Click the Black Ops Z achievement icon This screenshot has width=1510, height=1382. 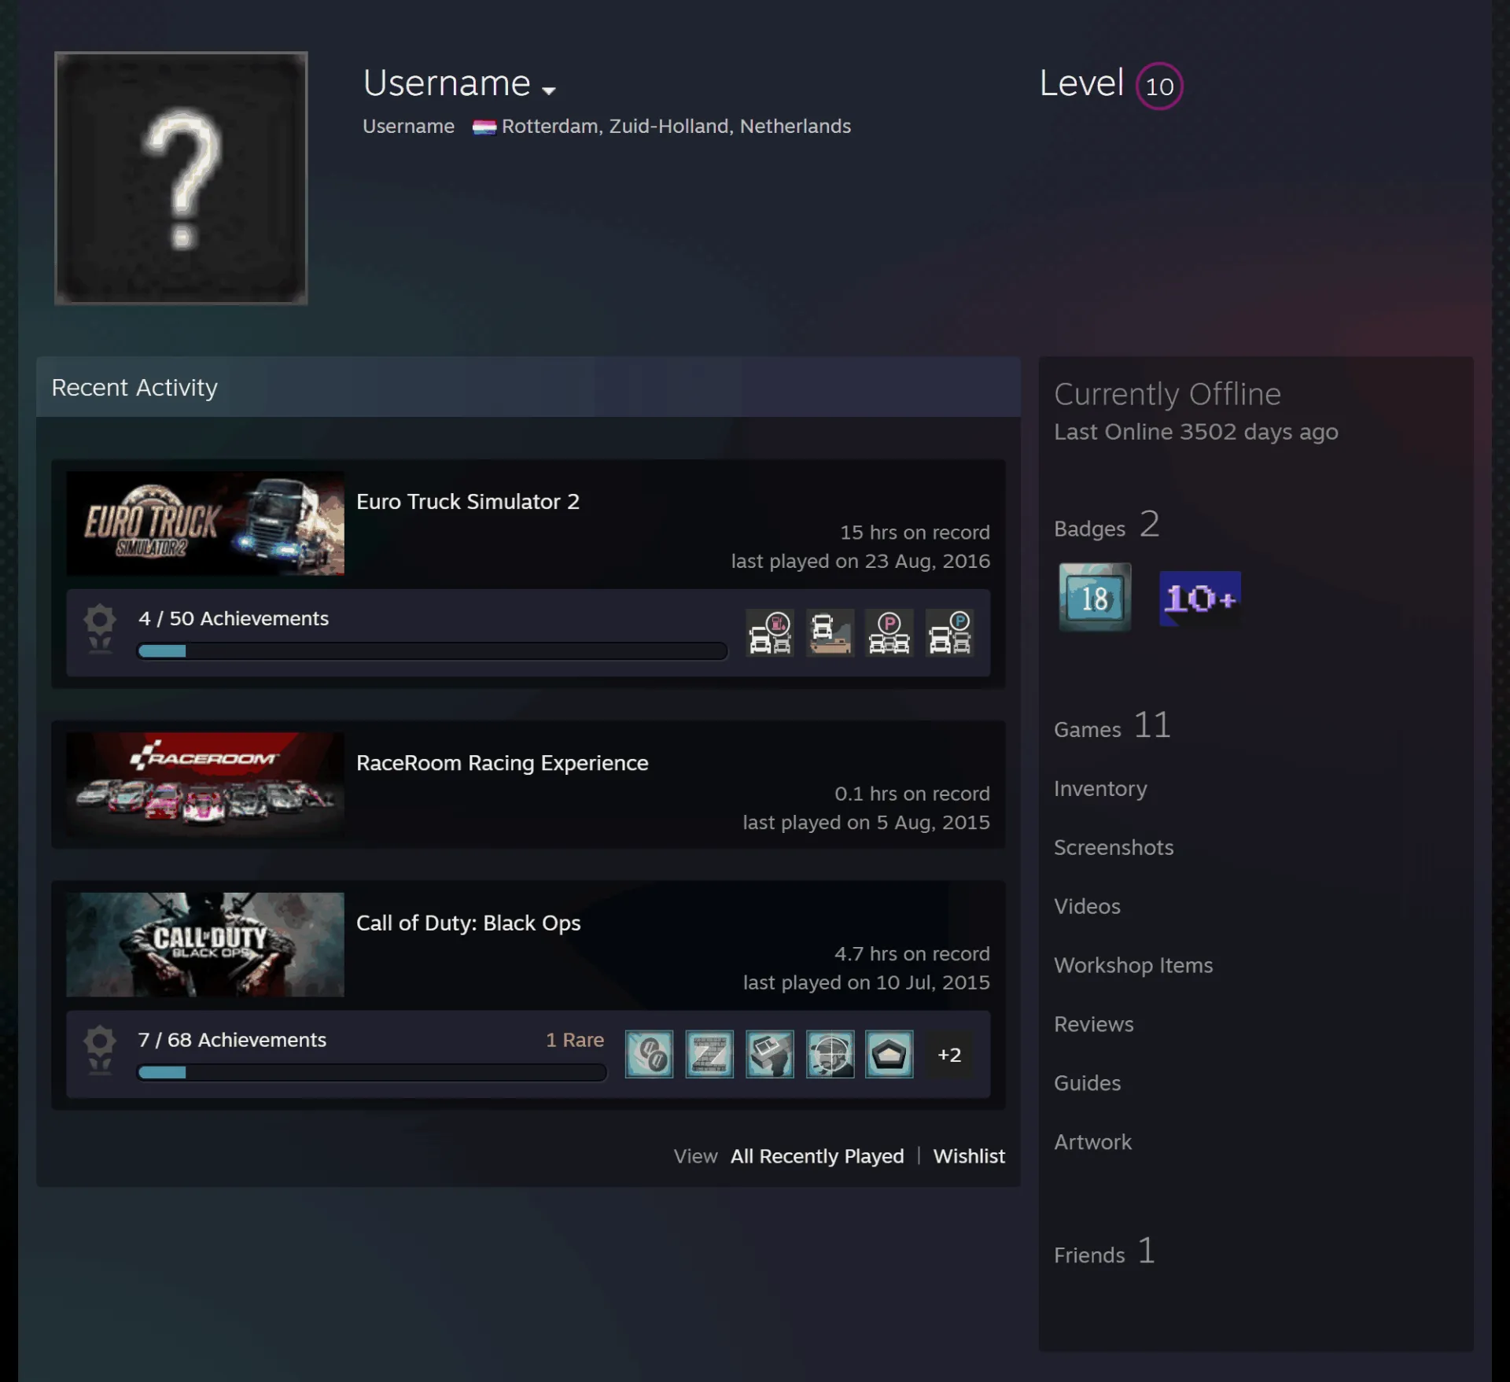(709, 1054)
